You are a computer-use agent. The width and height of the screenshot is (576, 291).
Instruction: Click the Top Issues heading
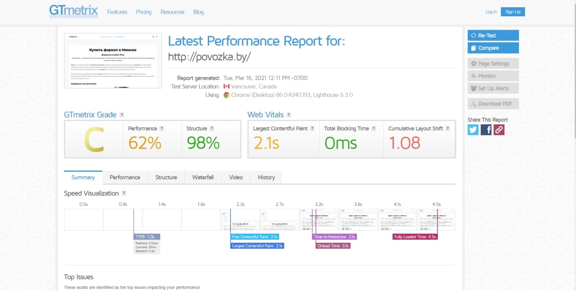[79, 277]
